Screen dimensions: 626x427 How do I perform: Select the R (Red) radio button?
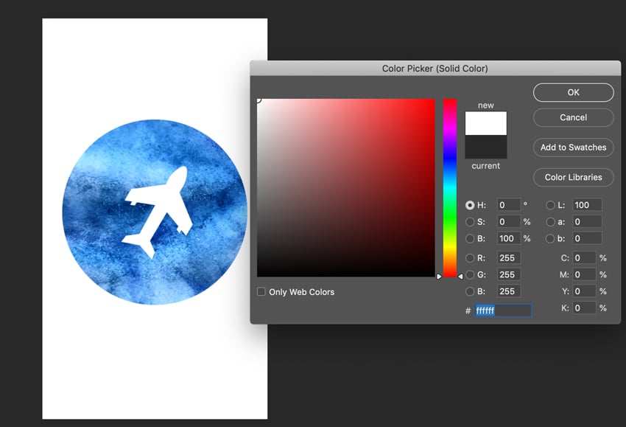click(470, 257)
